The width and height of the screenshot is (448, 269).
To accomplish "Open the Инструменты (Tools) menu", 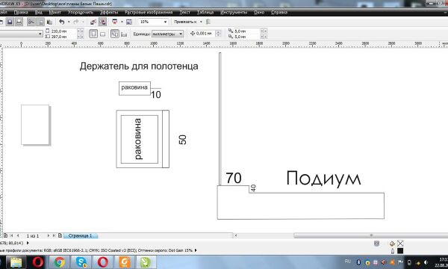I will [234, 12].
